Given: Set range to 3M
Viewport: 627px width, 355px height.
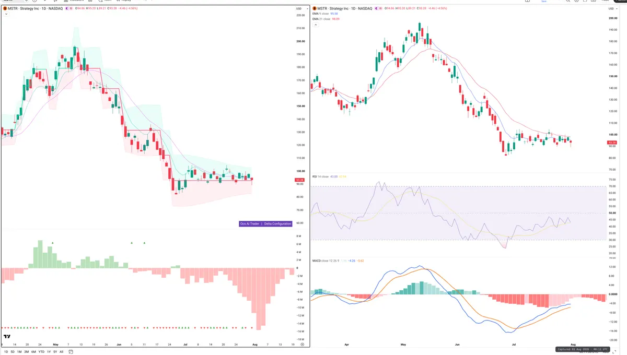Looking at the screenshot, I should (26, 352).
